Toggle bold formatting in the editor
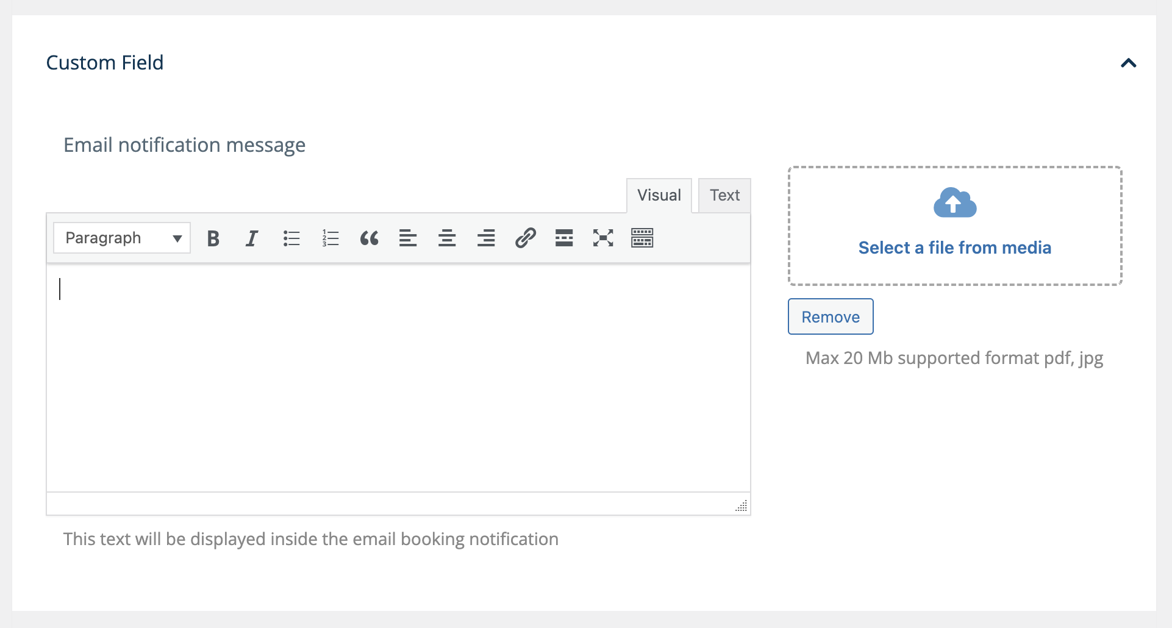This screenshot has width=1172, height=628. click(213, 238)
